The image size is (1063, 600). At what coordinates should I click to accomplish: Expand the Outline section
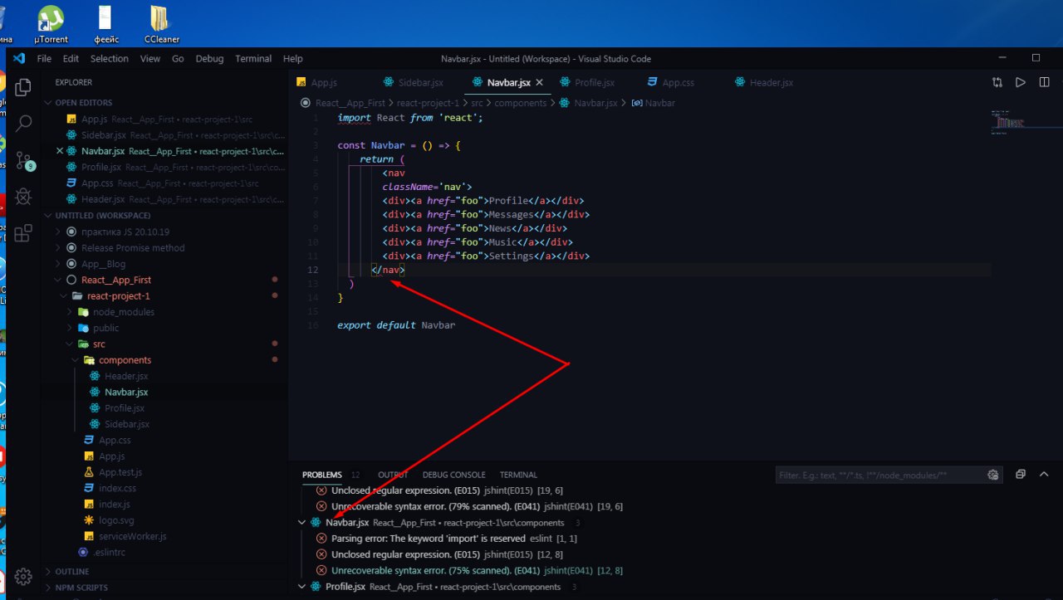(x=72, y=572)
